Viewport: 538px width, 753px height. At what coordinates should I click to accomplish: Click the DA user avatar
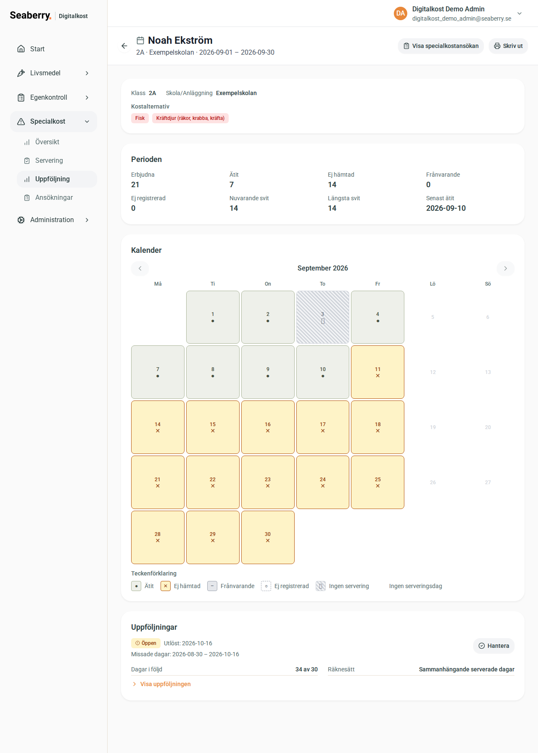[401, 13]
